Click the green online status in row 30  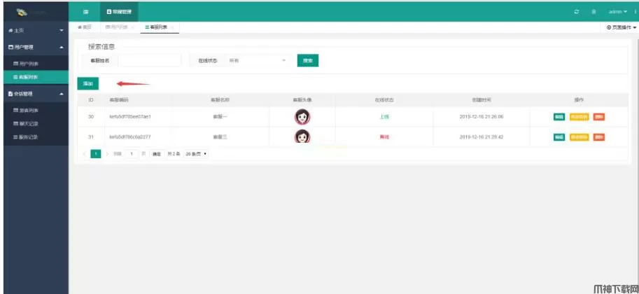point(384,117)
